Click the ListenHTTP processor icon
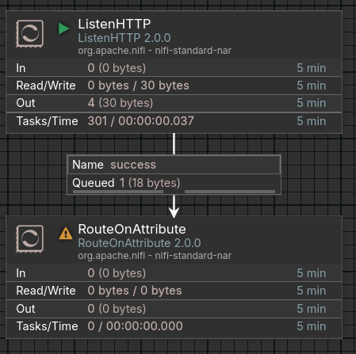The image size is (356, 354). click(x=29, y=34)
